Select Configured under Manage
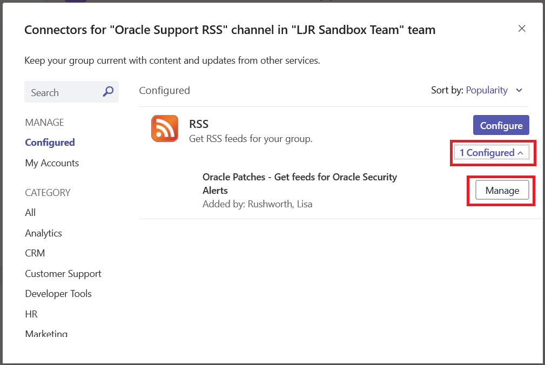The width and height of the screenshot is (545, 365). coord(50,143)
